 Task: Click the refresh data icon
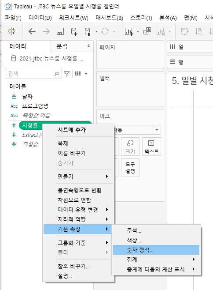[x=105, y=31]
